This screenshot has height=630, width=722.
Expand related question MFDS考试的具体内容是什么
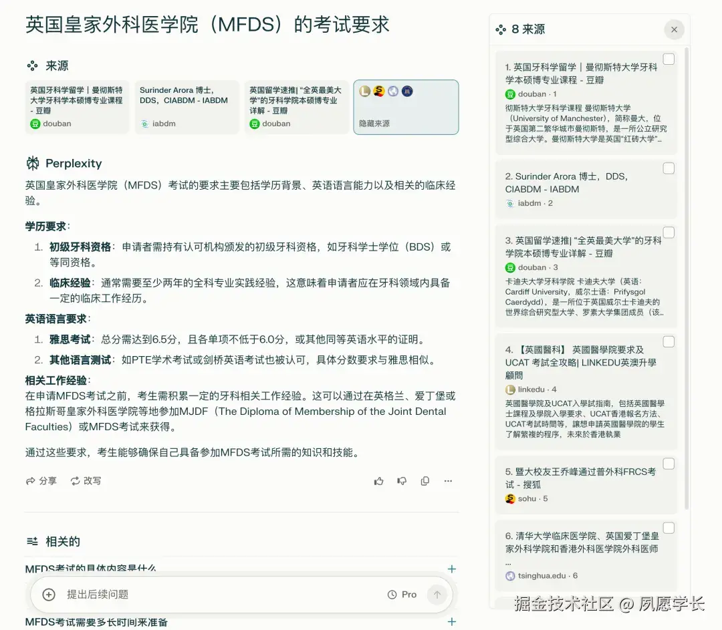click(x=452, y=569)
